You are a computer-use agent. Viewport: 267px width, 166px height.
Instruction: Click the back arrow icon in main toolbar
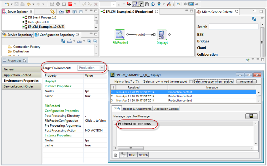pos(29,4)
